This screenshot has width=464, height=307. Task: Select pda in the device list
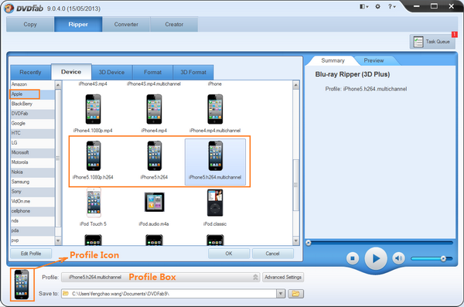click(32, 231)
